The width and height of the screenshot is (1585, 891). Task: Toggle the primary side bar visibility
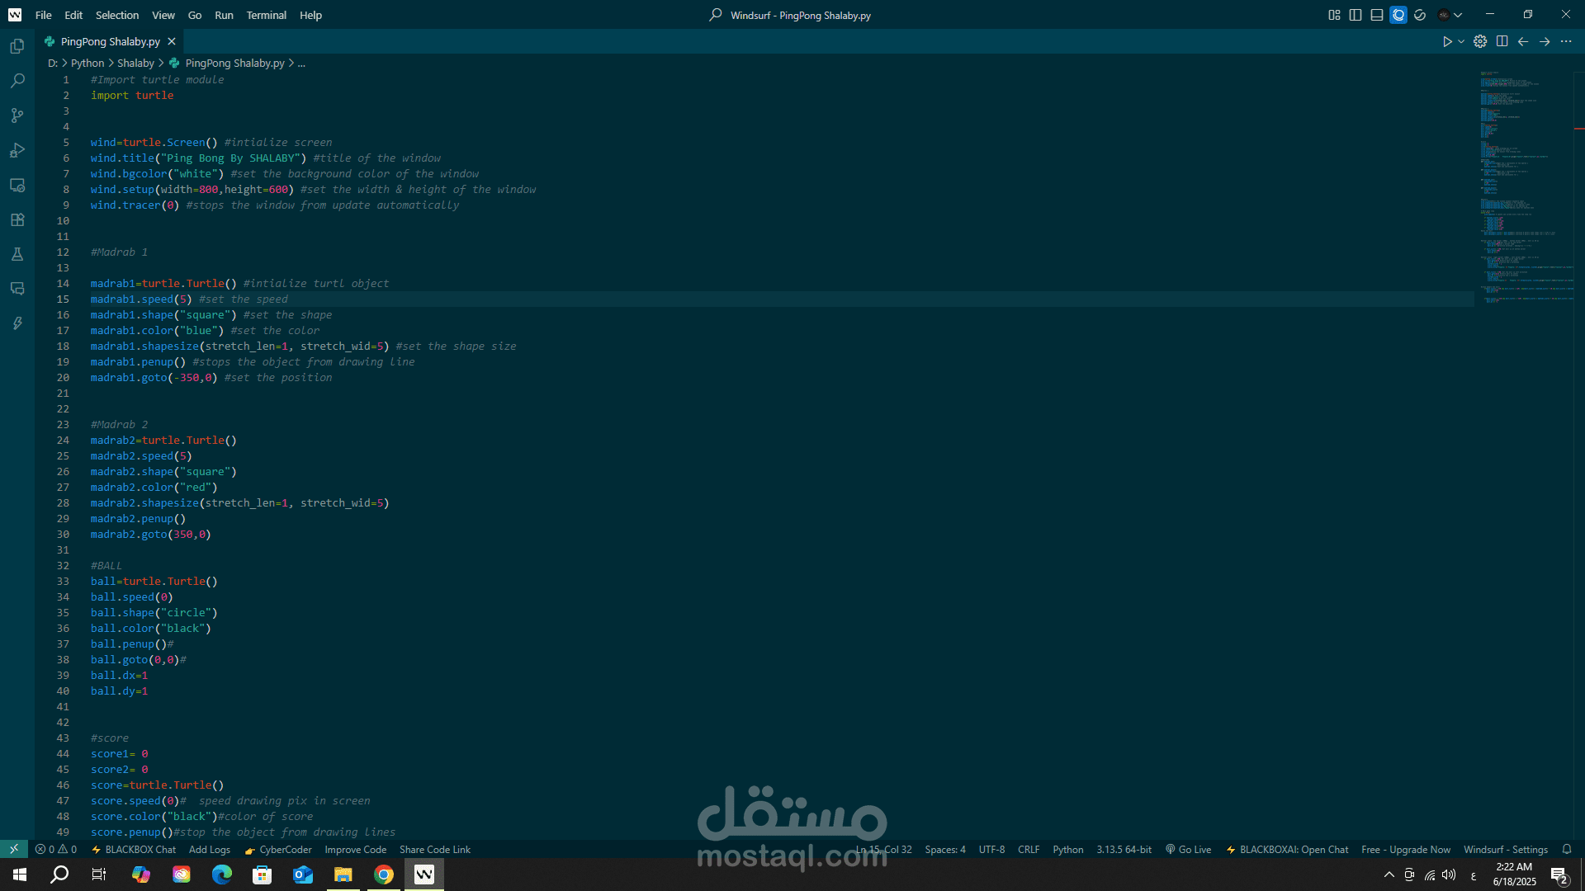(1356, 15)
